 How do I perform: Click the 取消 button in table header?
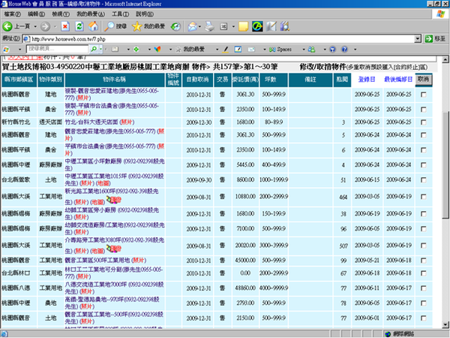tap(423, 80)
